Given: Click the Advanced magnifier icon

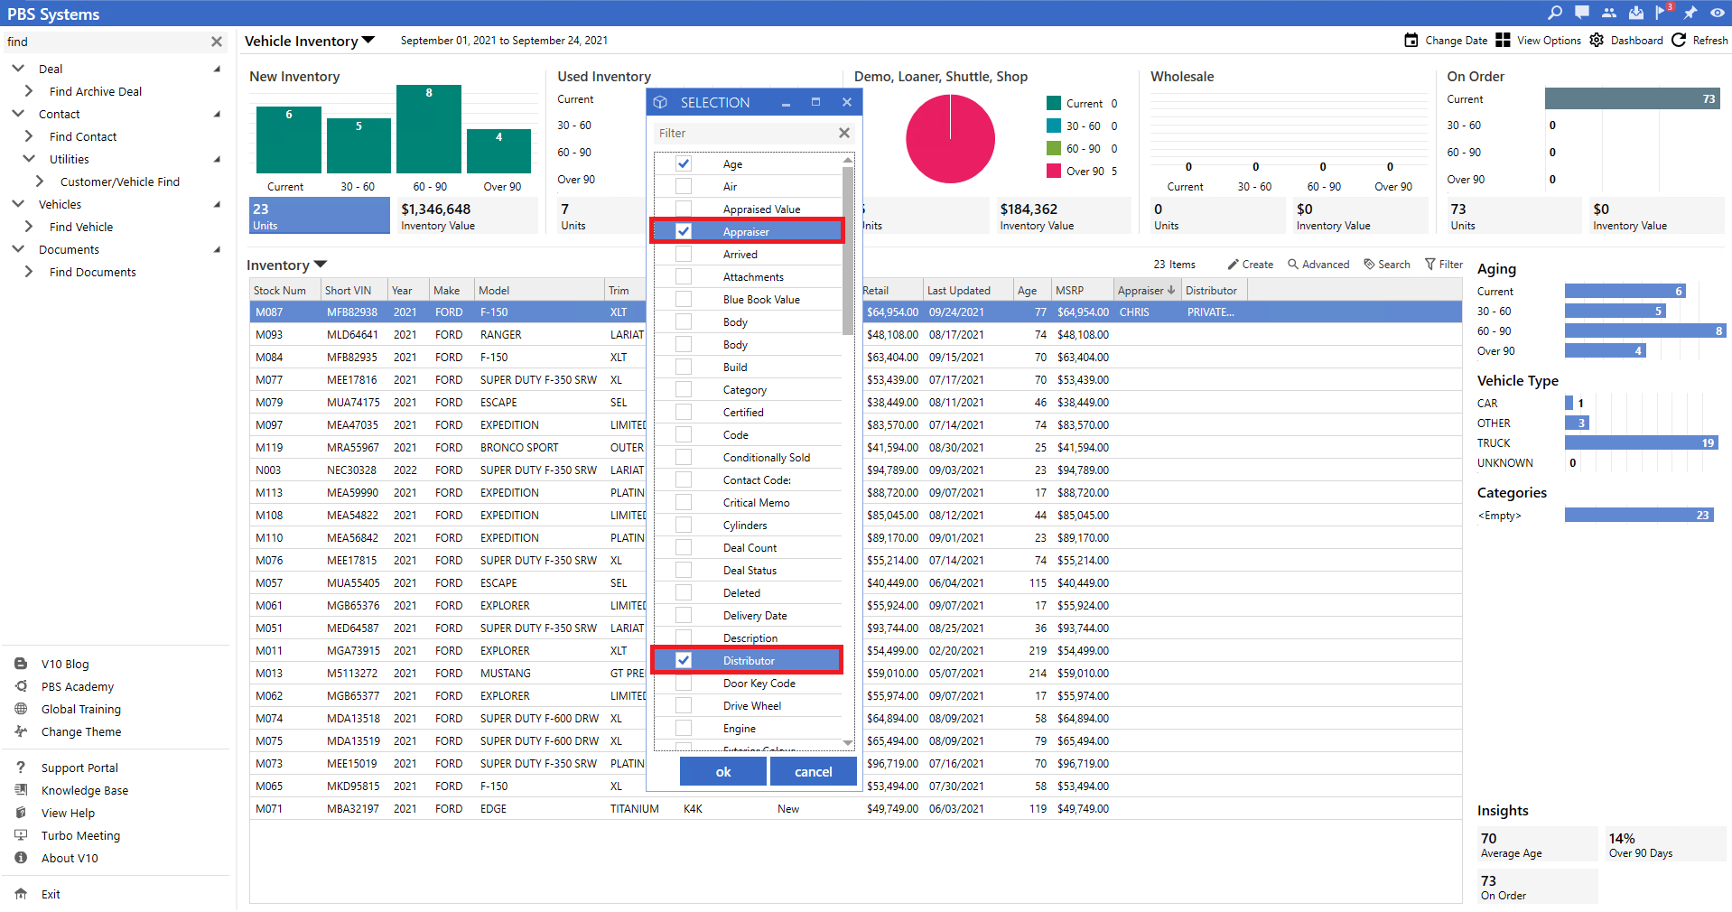Looking at the screenshot, I should 1293,265.
